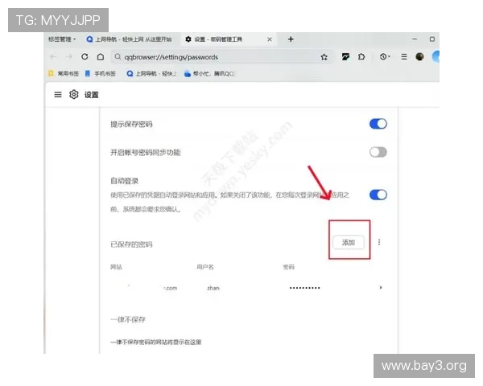Toggle the 自动登录 switch
Image resolution: width=483 pixels, height=386 pixels.
378,195
